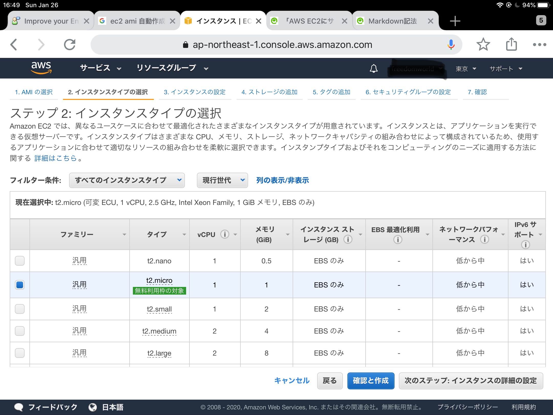Check the t2.nano row checkbox

tap(20, 261)
